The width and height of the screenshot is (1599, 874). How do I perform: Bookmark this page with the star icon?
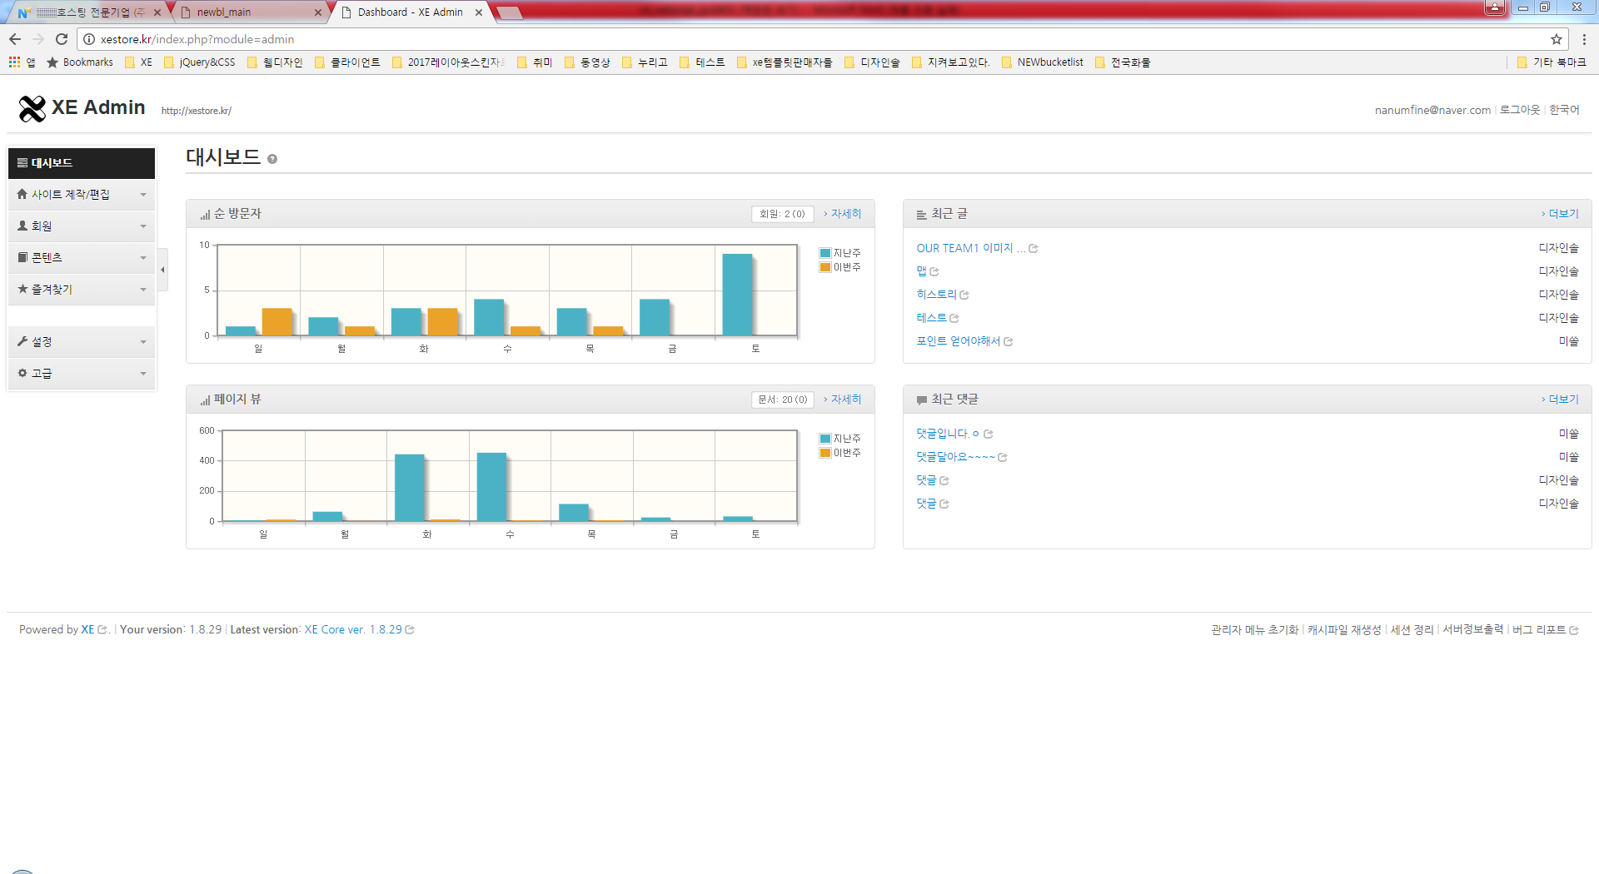pyautogui.click(x=1556, y=39)
